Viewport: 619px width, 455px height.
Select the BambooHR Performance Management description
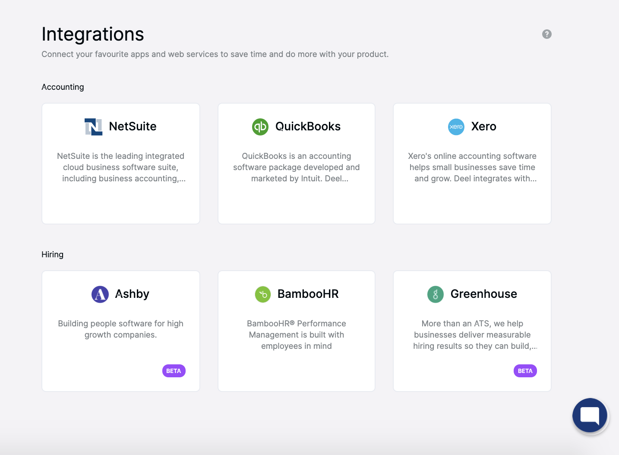pos(297,335)
